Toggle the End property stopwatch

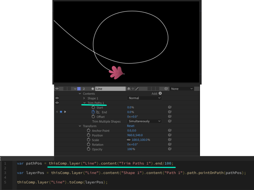point(93,112)
